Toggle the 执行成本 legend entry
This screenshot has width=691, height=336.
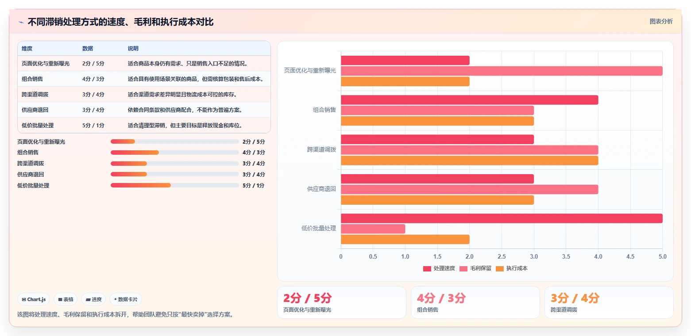(512, 268)
